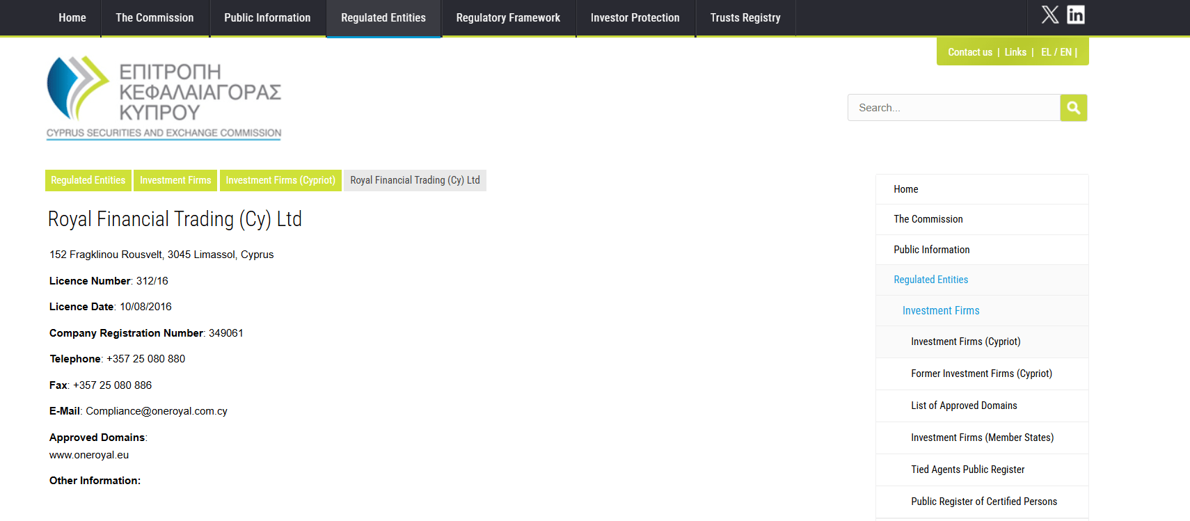Screen dimensions: 1190x521
Task: Switch language with EL / EN link
Action: pos(1056,52)
